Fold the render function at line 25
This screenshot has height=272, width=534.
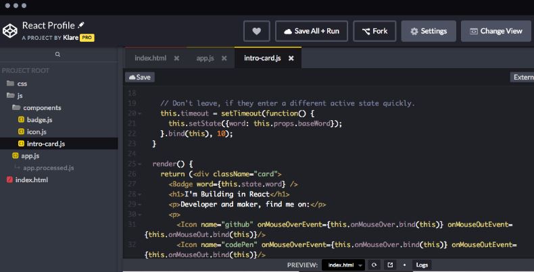(140, 164)
